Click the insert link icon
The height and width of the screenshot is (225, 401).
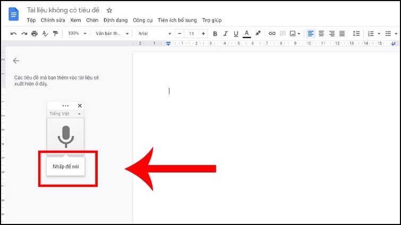pyautogui.click(x=272, y=33)
